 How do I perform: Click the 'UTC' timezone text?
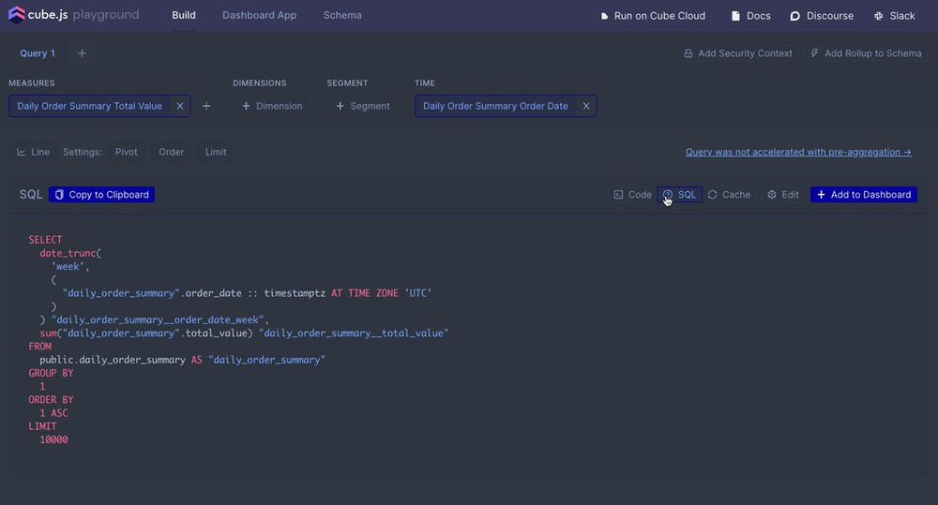click(418, 293)
